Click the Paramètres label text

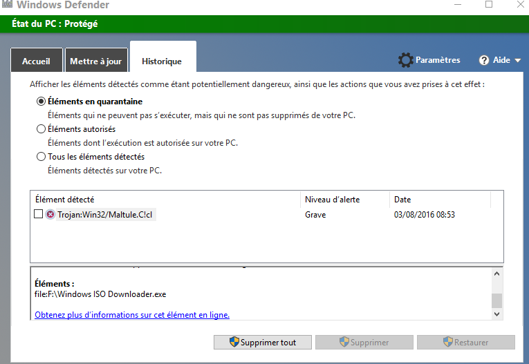point(438,60)
